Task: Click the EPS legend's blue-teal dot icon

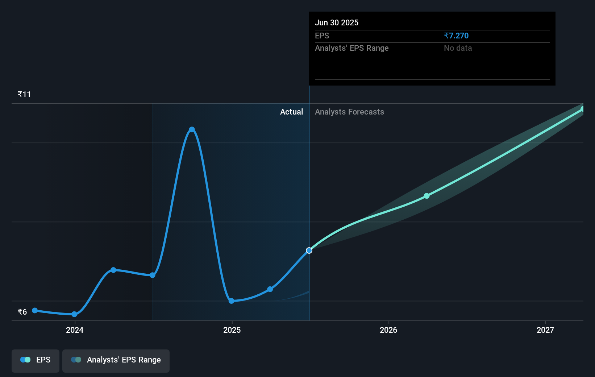Action: click(x=25, y=360)
